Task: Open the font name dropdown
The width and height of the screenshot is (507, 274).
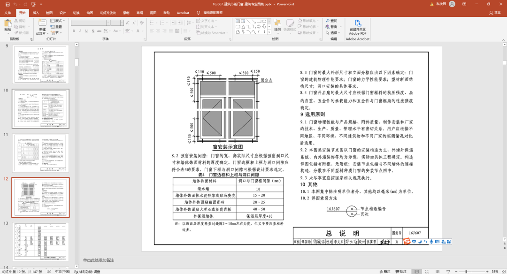Action: point(108,23)
